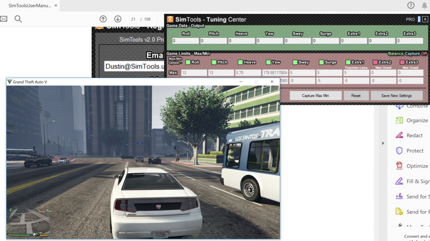The height and width of the screenshot is (241, 430).
Task: Close the SimTools Tuning Center window
Action: tap(425, 19)
